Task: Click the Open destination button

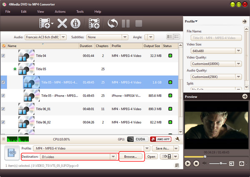Action: click(151, 157)
